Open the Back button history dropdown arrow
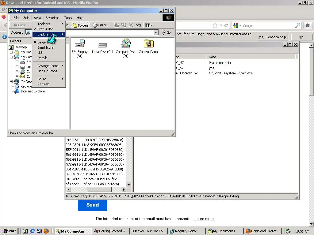The height and width of the screenshot is (235, 314). point(29,25)
